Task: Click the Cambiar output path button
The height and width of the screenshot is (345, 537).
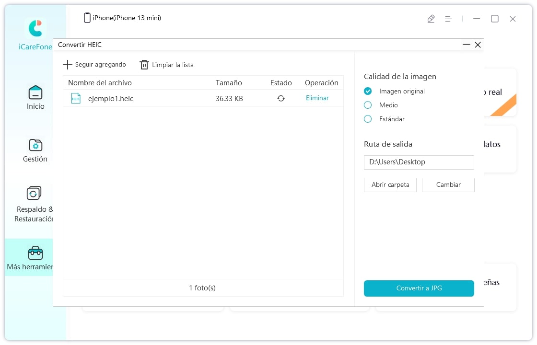Action: point(448,185)
